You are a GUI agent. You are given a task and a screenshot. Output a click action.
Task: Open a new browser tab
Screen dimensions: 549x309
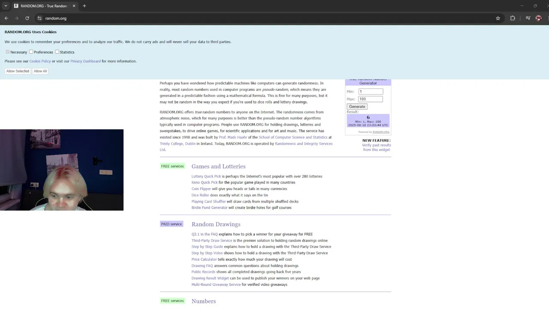[84, 6]
